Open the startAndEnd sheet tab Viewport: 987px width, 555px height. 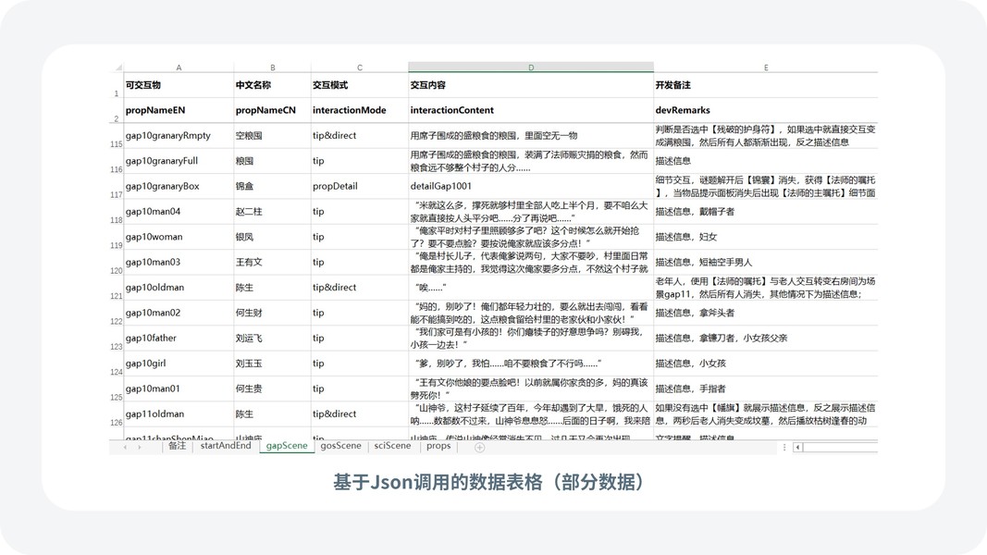(x=226, y=446)
